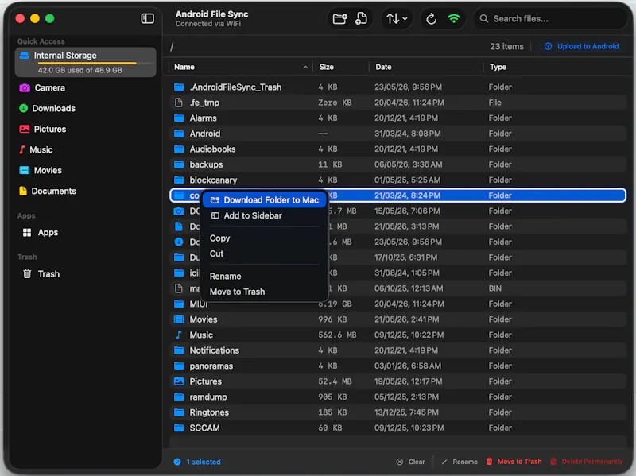This screenshot has width=636, height=476.
Task: Click Clear in bottom bar
Action: (410, 462)
